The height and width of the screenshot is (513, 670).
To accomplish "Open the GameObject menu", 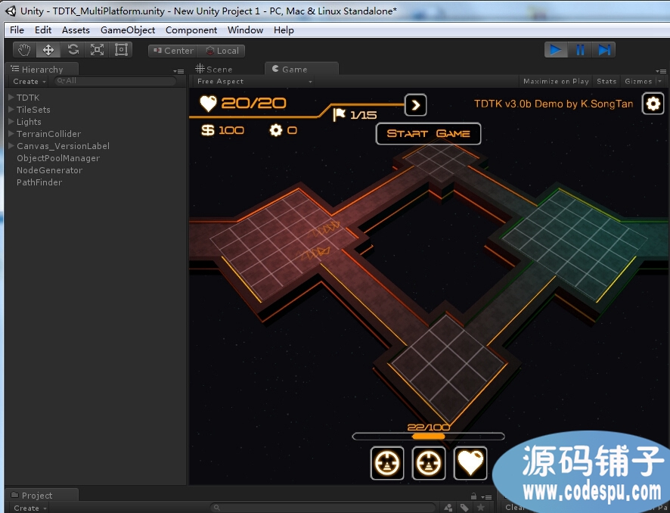I will pos(128,30).
